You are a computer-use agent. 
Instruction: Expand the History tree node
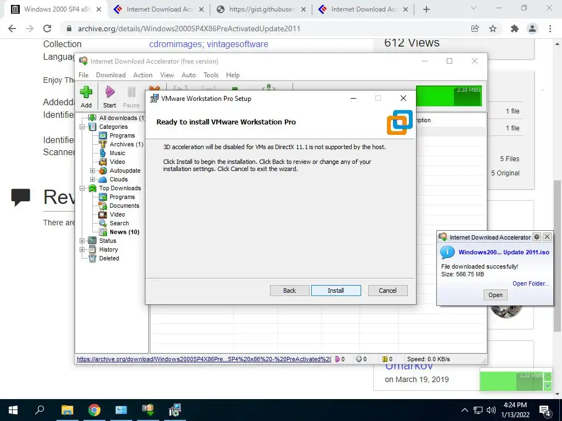[82, 249]
